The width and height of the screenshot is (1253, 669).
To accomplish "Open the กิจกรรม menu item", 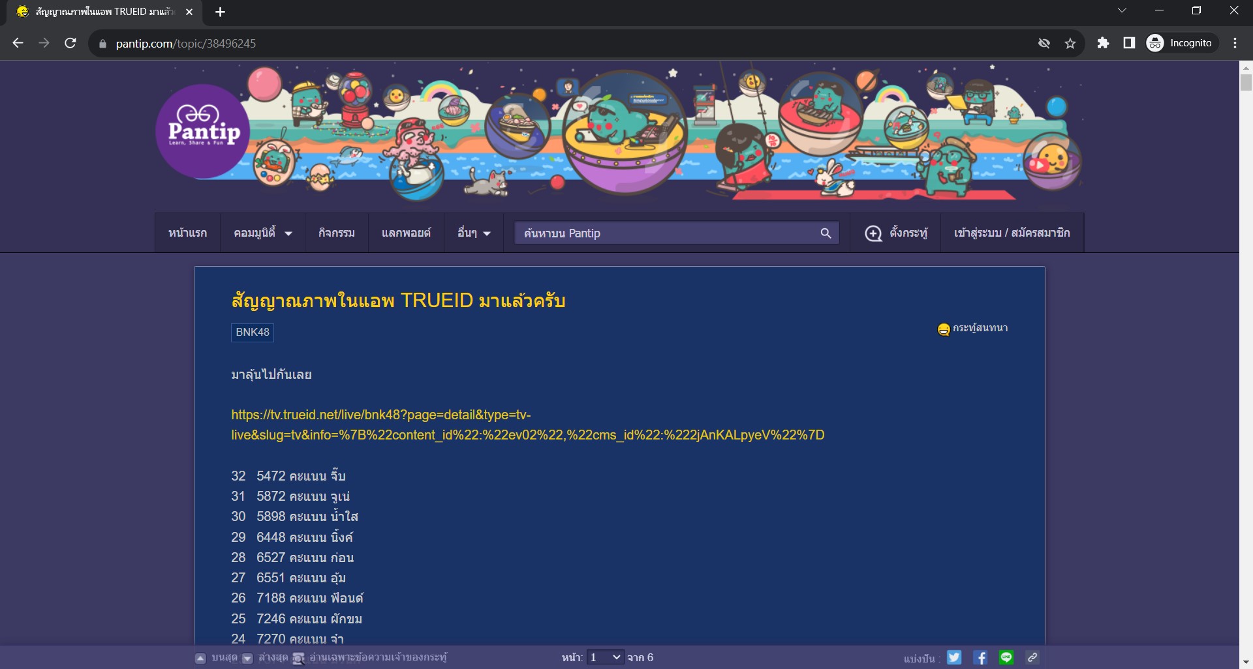I will pyautogui.click(x=337, y=233).
